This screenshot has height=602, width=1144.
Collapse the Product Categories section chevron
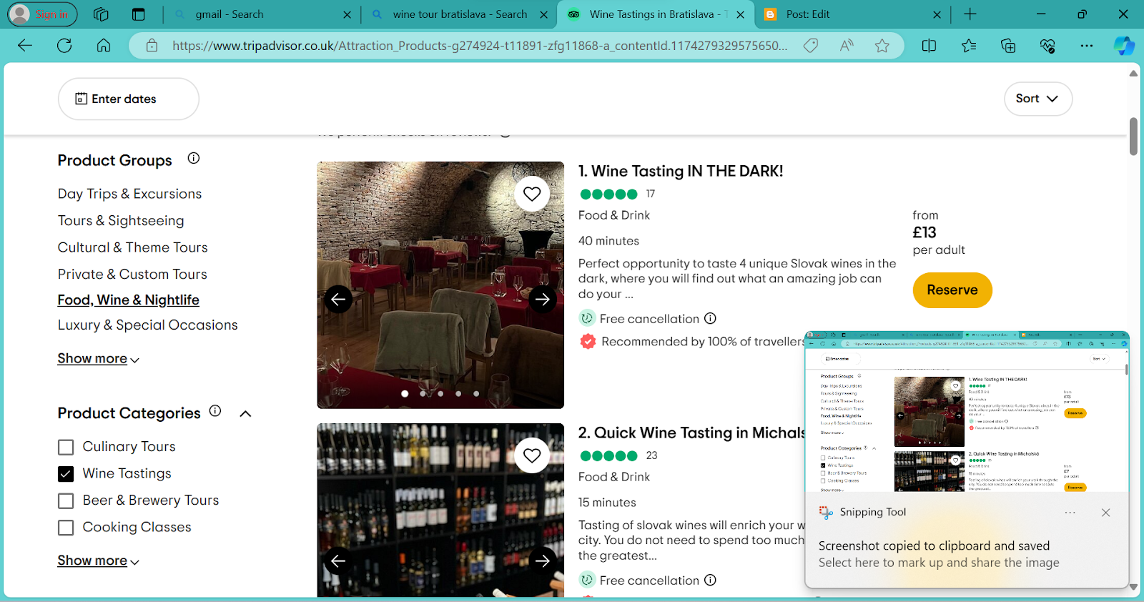(245, 413)
